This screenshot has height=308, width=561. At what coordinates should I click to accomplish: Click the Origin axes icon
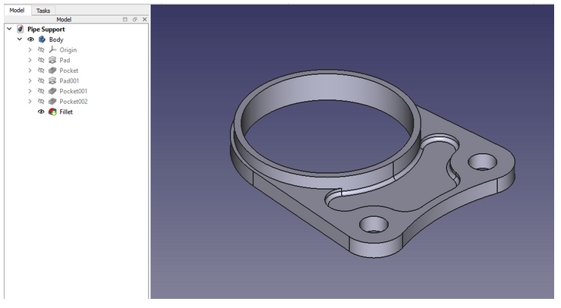click(52, 50)
